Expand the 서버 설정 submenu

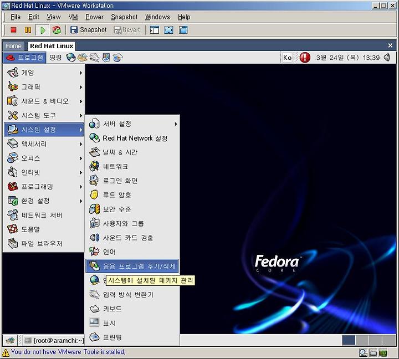tap(132, 124)
